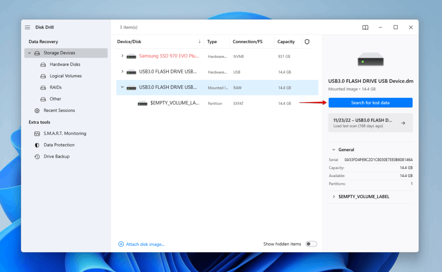
Task: Click the bookmark icon in the top-right toolbar
Action: tap(365, 27)
